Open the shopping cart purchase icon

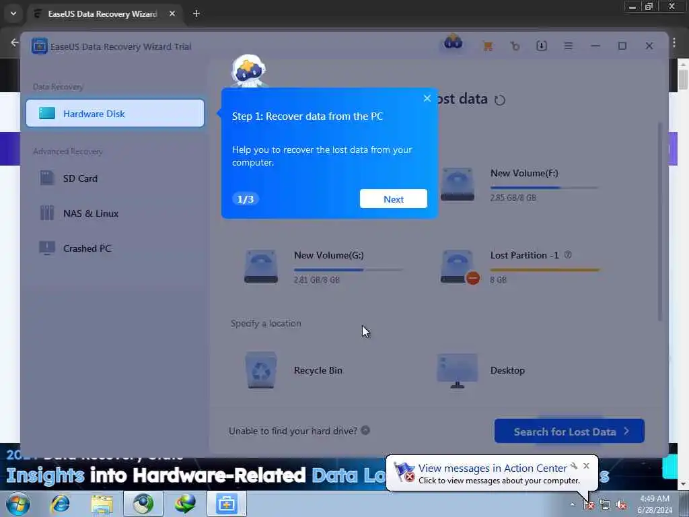click(x=488, y=46)
